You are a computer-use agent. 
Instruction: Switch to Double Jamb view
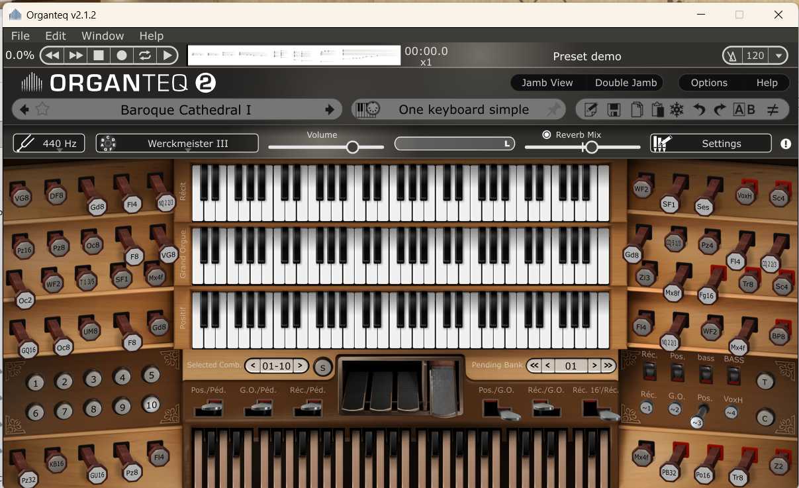(x=626, y=83)
